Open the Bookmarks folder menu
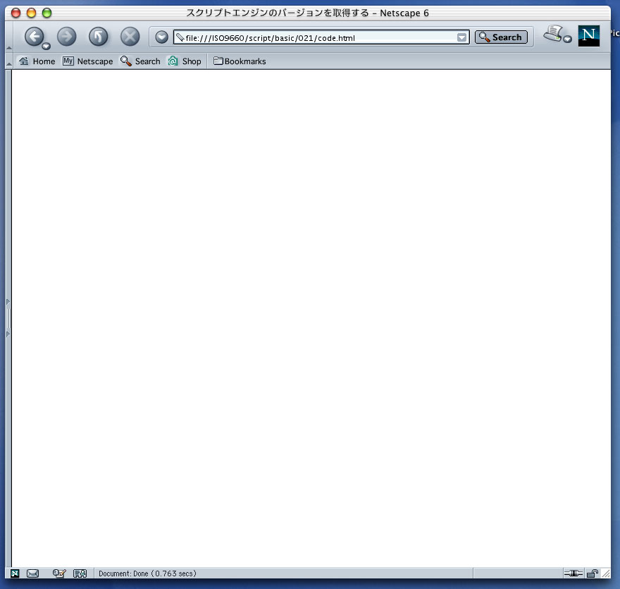The width and height of the screenshot is (620, 589). 240,61
